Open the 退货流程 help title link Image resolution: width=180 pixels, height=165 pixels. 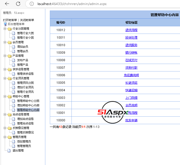131,30
